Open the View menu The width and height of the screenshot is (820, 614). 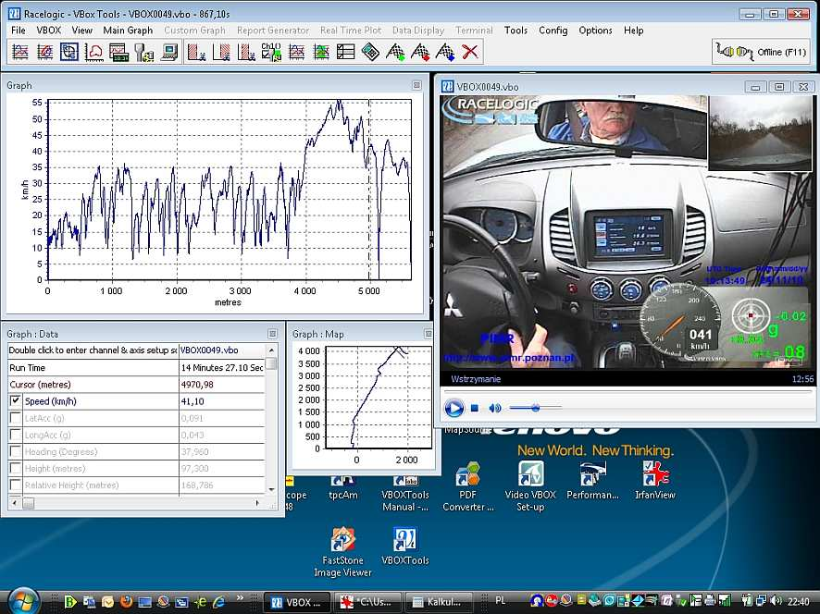[x=82, y=31]
